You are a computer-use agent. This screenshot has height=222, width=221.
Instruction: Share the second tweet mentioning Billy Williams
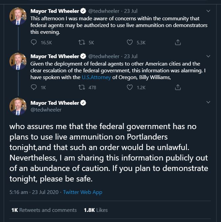pyautogui.click(x=178, y=87)
